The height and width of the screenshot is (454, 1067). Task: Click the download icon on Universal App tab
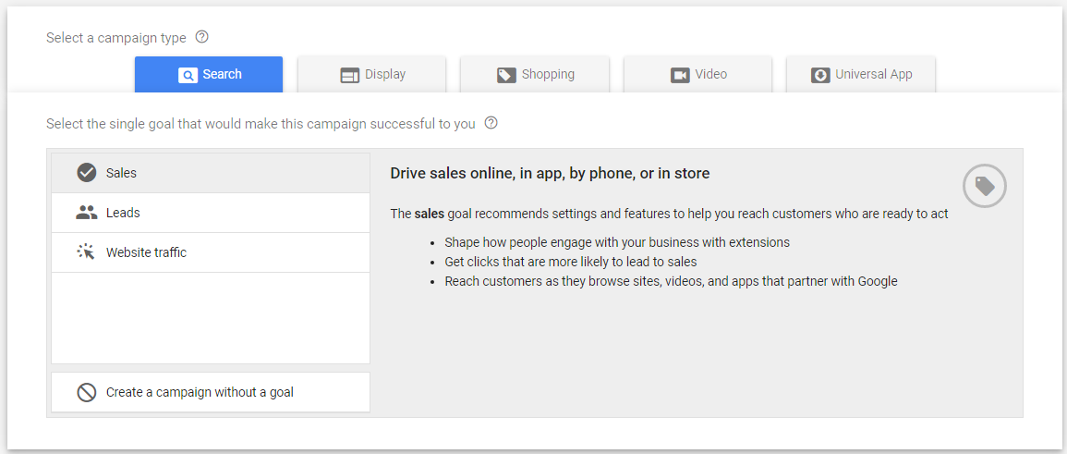pyautogui.click(x=820, y=75)
